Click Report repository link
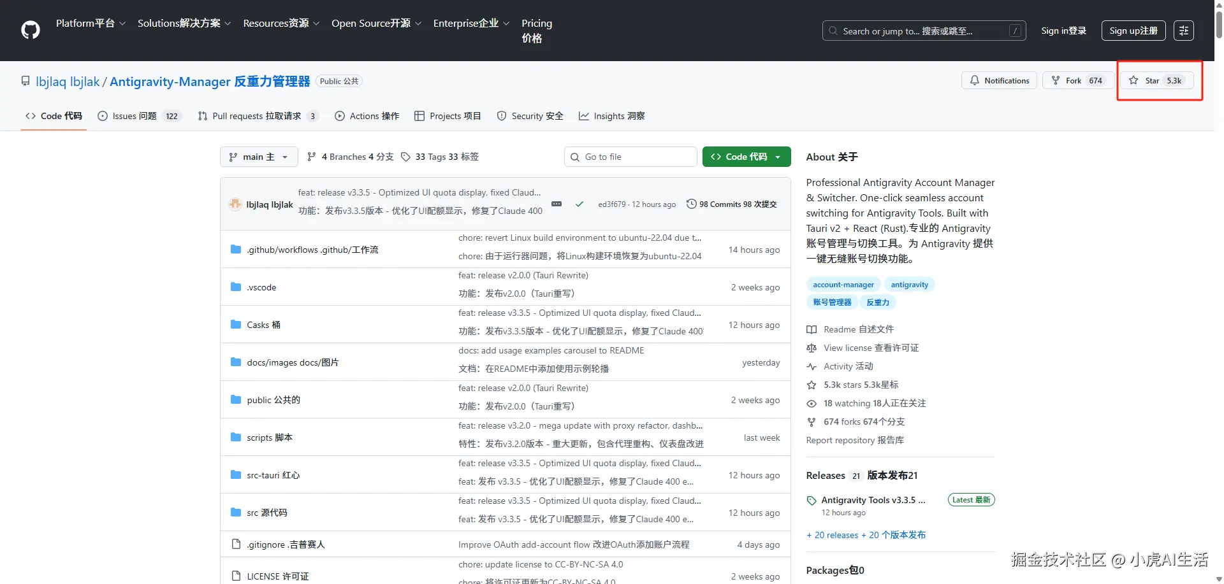This screenshot has height=584, width=1224. click(855, 440)
